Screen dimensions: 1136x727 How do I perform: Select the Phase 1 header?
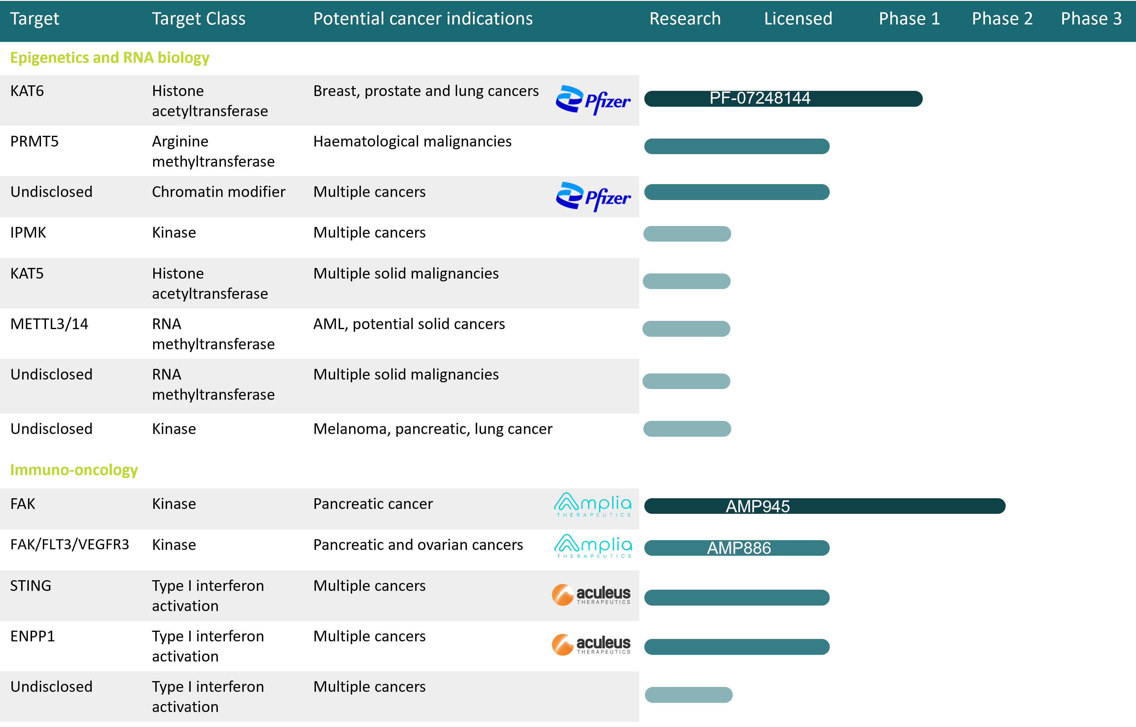tap(909, 19)
